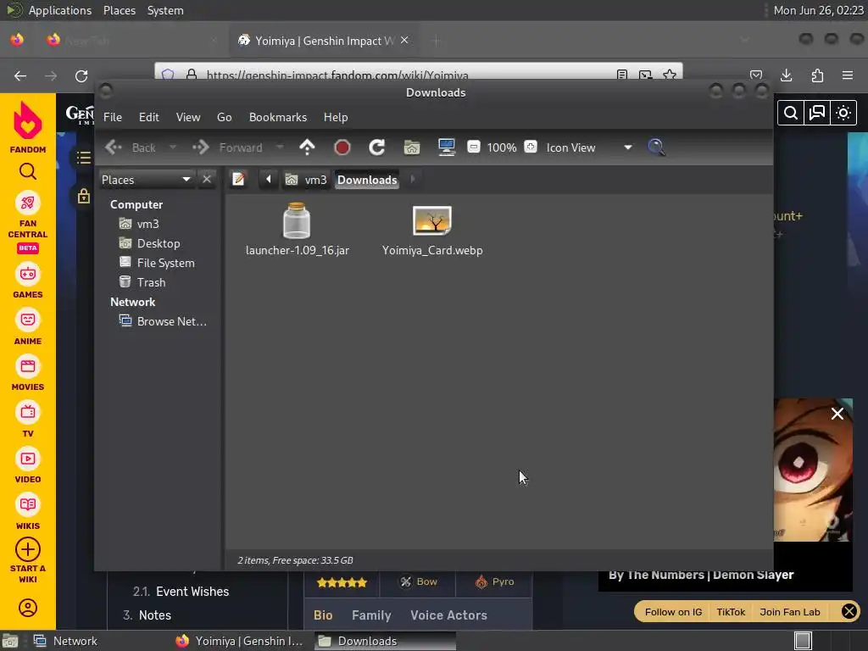Open Wikis section in Fandom sidebar
Image resolution: width=868 pixels, height=651 pixels.
pyautogui.click(x=28, y=513)
